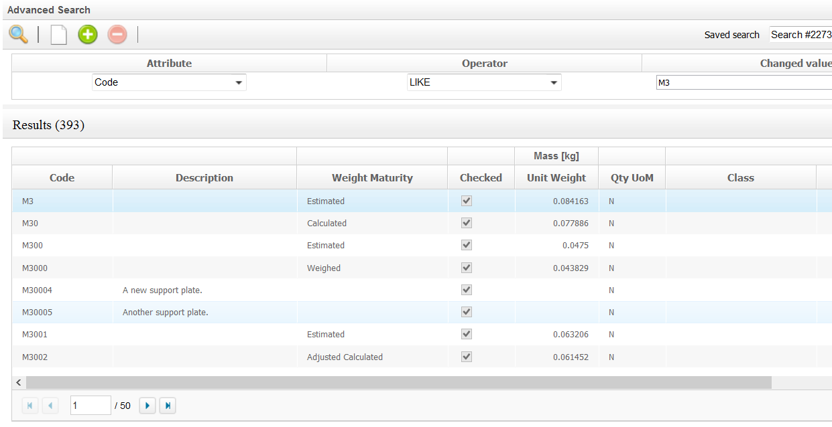Viewport: 832px width, 427px height.
Task: Click the blank new document icon
Action: pyautogui.click(x=59, y=34)
